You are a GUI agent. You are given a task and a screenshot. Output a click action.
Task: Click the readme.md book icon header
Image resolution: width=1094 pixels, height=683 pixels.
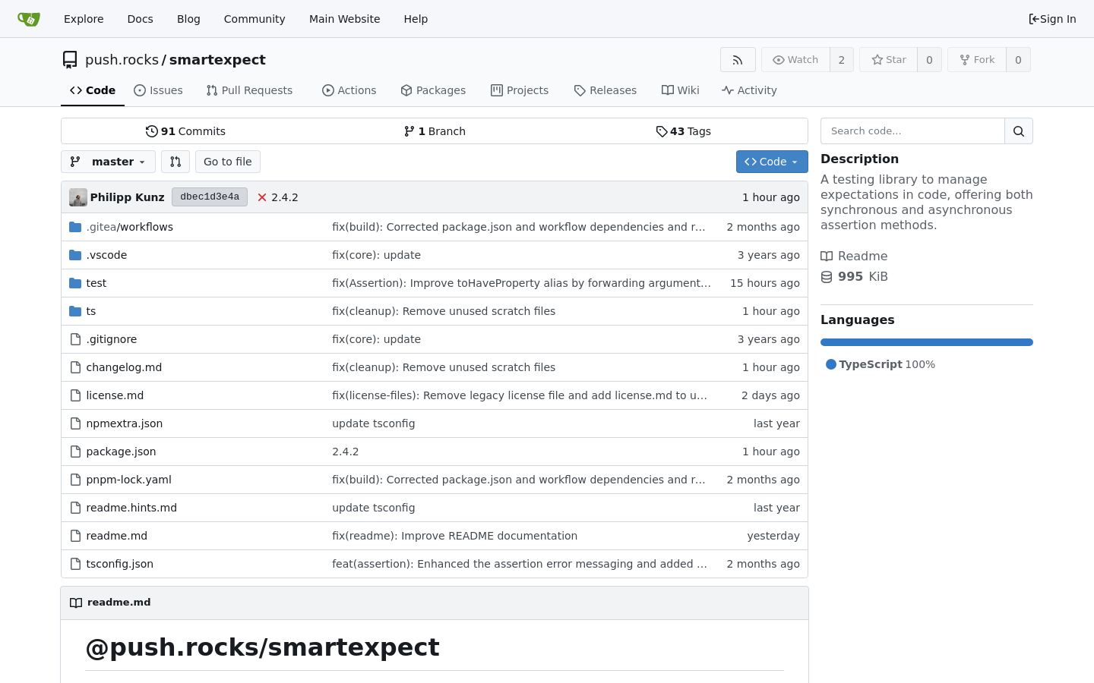[76, 603]
